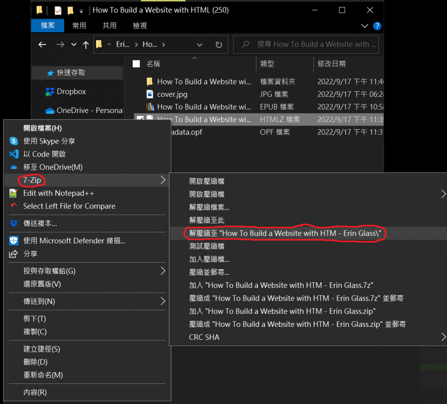Refresh the folder view
The height and width of the screenshot is (404, 447).
[219, 45]
